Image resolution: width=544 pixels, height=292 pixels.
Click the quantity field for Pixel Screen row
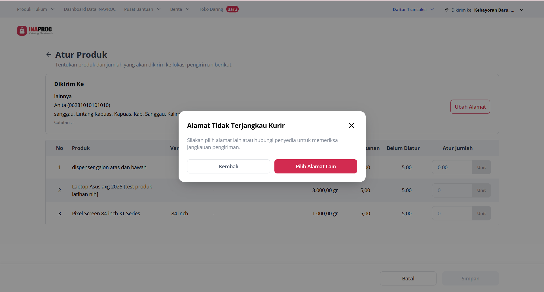pos(452,213)
